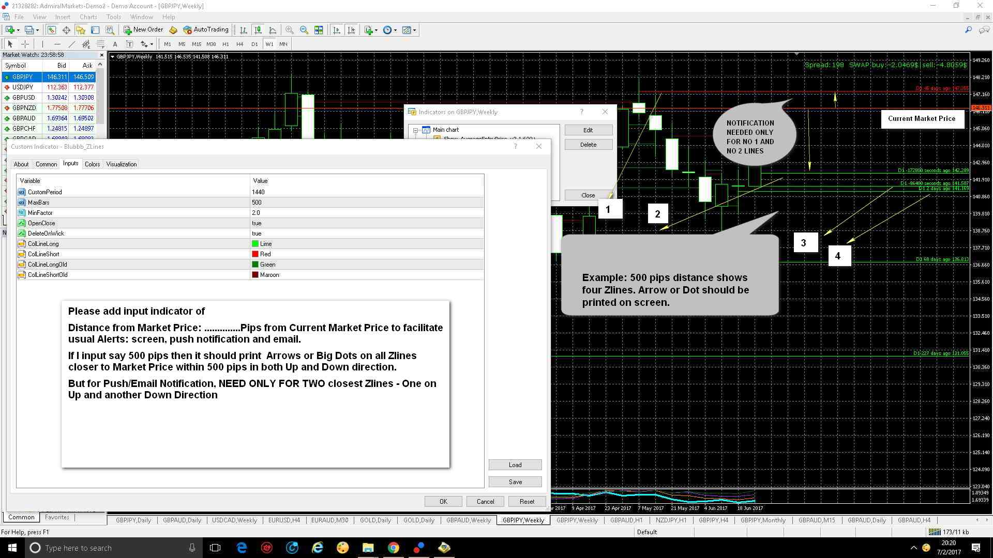Viewport: 993px width, 558px height.
Task: Open the Colors tab
Action: [x=92, y=164]
